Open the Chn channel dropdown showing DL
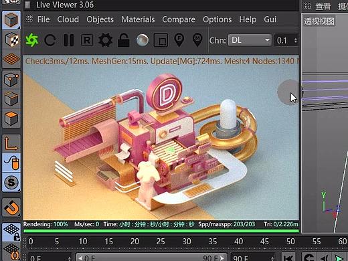Screen dimensions: 348x261 pyautogui.click(x=250, y=40)
